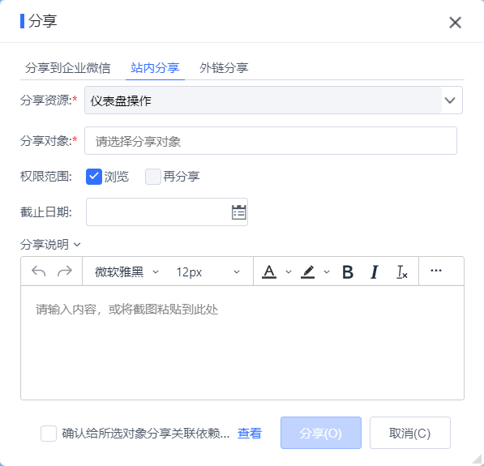Uncheck the 浏览 permission checkbox
This screenshot has height=466, width=484.
94,177
